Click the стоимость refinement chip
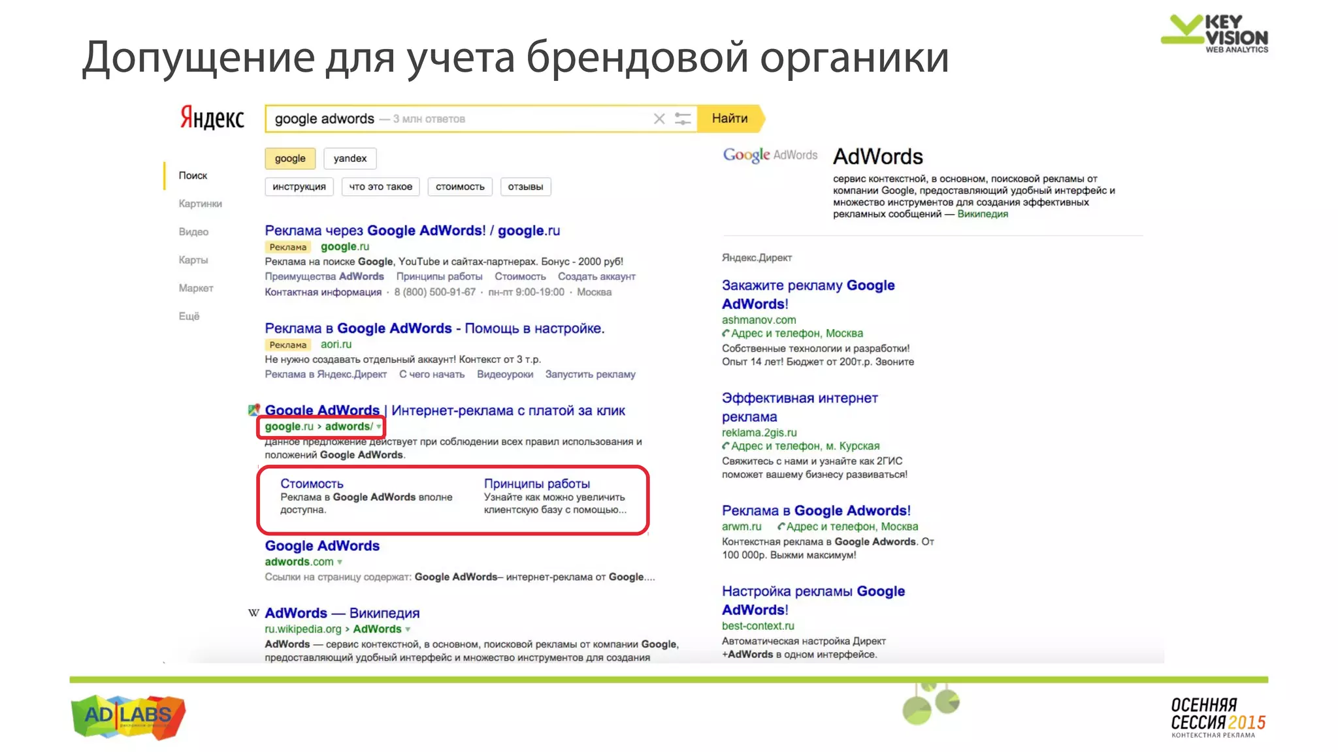The image size is (1338, 752). 460,187
